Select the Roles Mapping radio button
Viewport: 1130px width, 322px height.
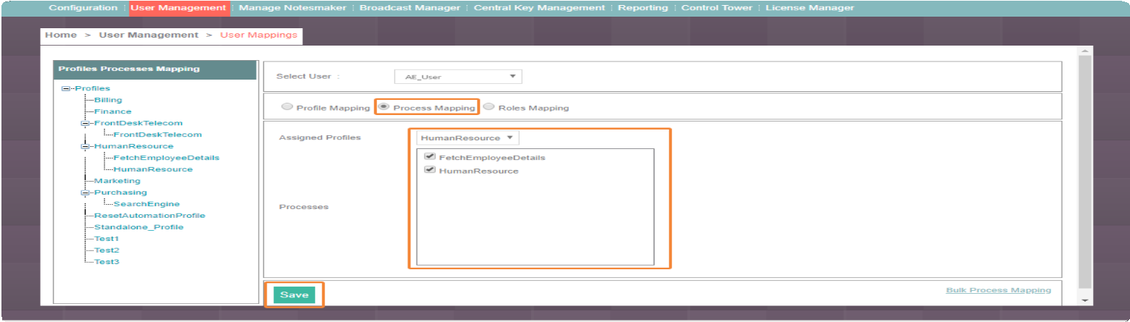click(x=489, y=106)
